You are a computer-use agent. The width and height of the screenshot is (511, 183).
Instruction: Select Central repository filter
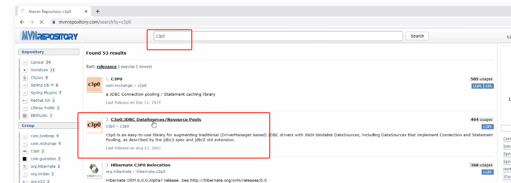click(37, 62)
